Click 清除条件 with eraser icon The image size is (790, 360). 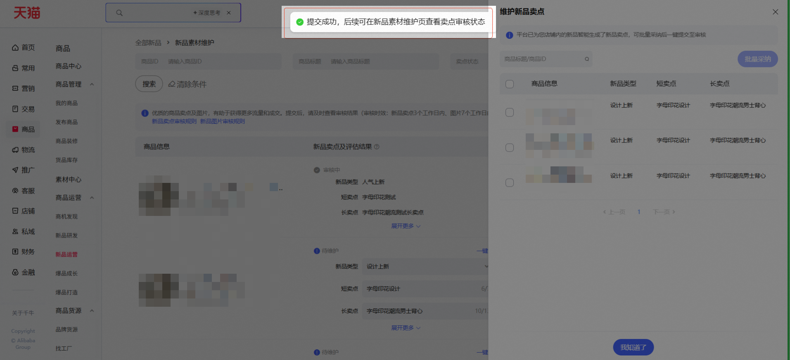[x=187, y=84]
